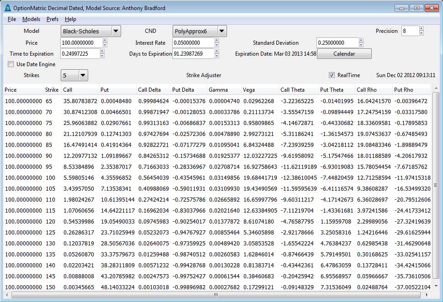Screen dimensions: 443x302
Task: Click the vertical scrollbar handle of the table
Action: tap(435, 185)
